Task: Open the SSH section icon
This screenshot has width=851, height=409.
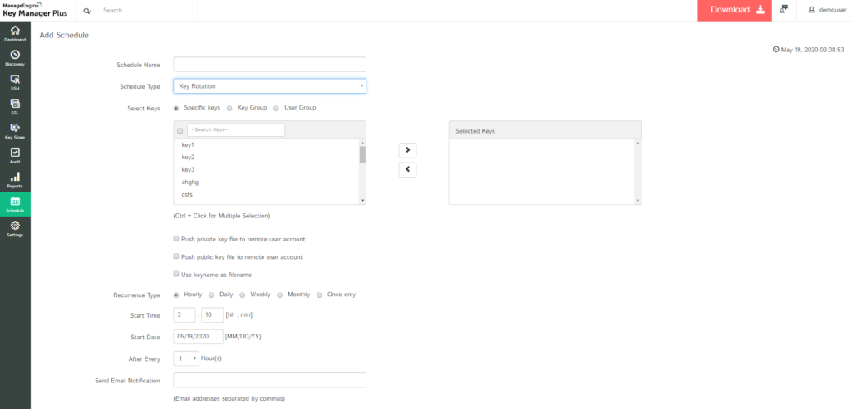Action: [x=15, y=81]
